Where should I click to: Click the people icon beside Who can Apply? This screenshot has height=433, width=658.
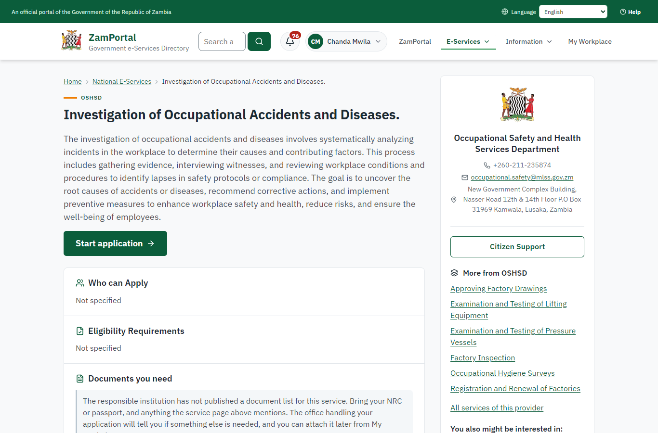[80, 283]
